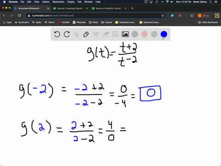
Task: Go forward in browser history
Action: (x=12, y=16)
